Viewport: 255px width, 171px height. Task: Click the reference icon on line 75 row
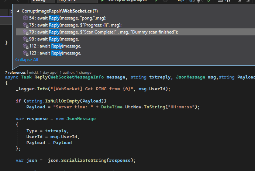25,25
